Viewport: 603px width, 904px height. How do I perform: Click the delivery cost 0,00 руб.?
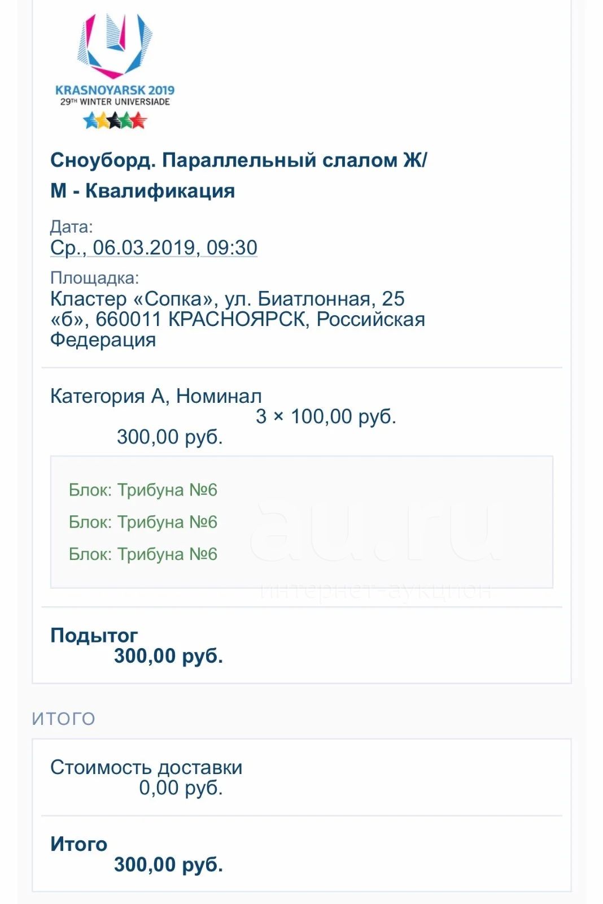181,788
